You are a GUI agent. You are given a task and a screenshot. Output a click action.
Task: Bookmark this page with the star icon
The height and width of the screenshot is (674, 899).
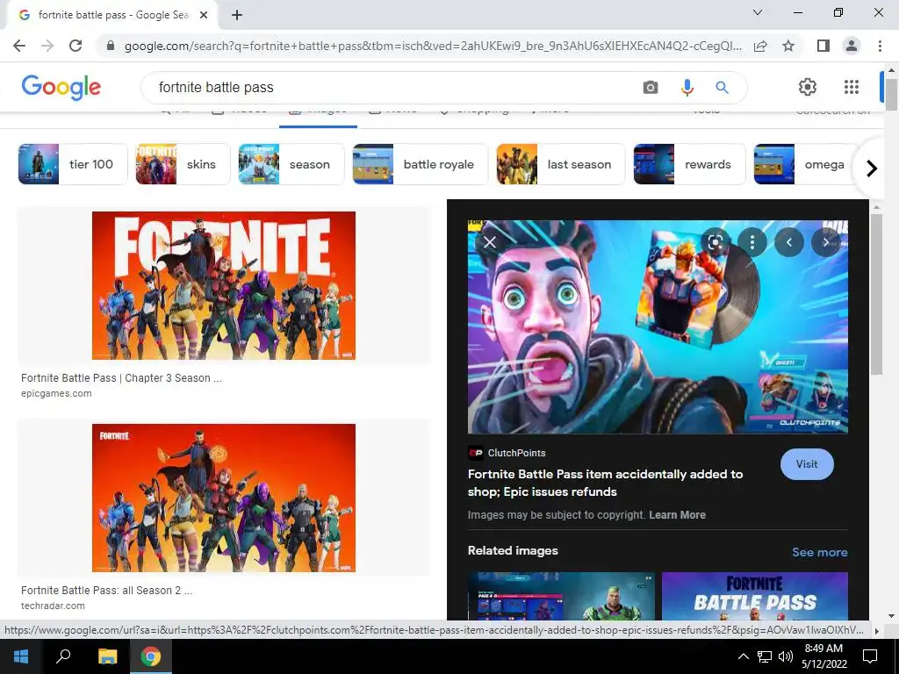coord(788,46)
